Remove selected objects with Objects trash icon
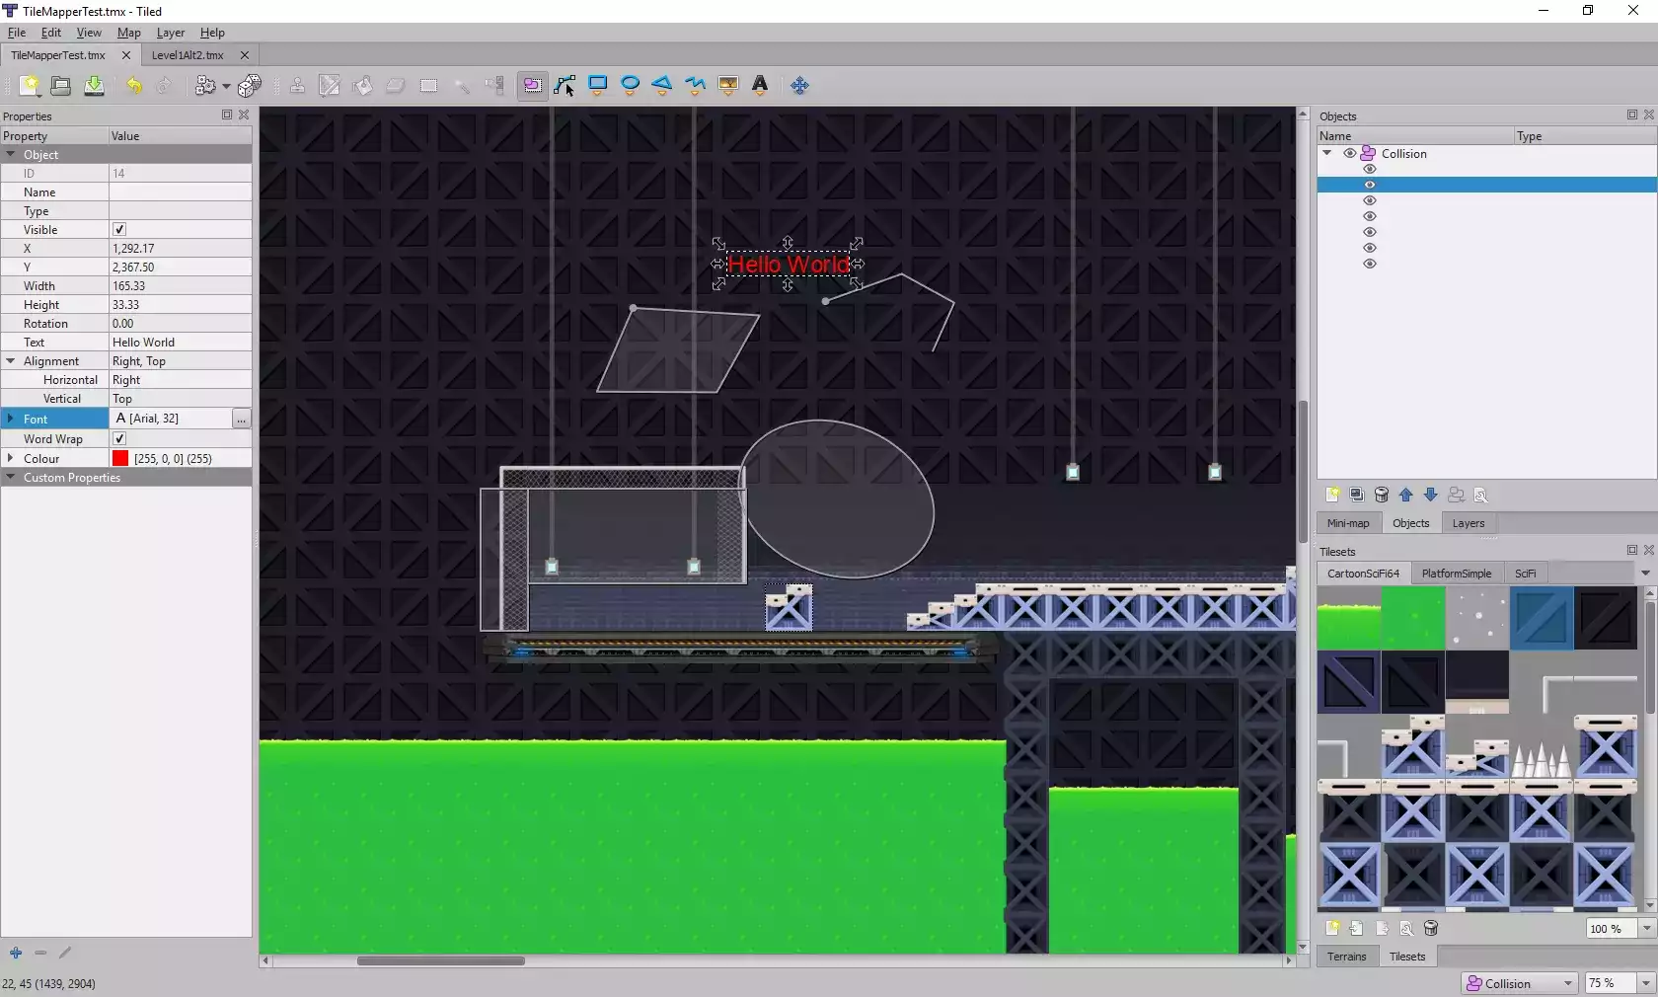1658x997 pixels. click(1382, 495)
